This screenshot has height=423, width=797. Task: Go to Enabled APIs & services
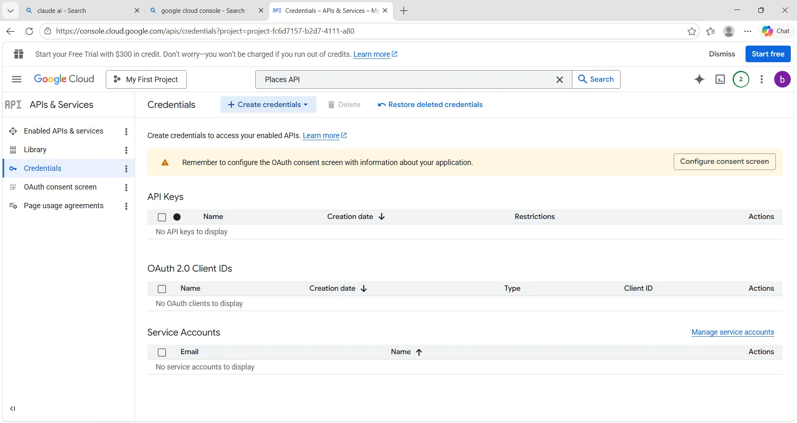pos(64,131)
